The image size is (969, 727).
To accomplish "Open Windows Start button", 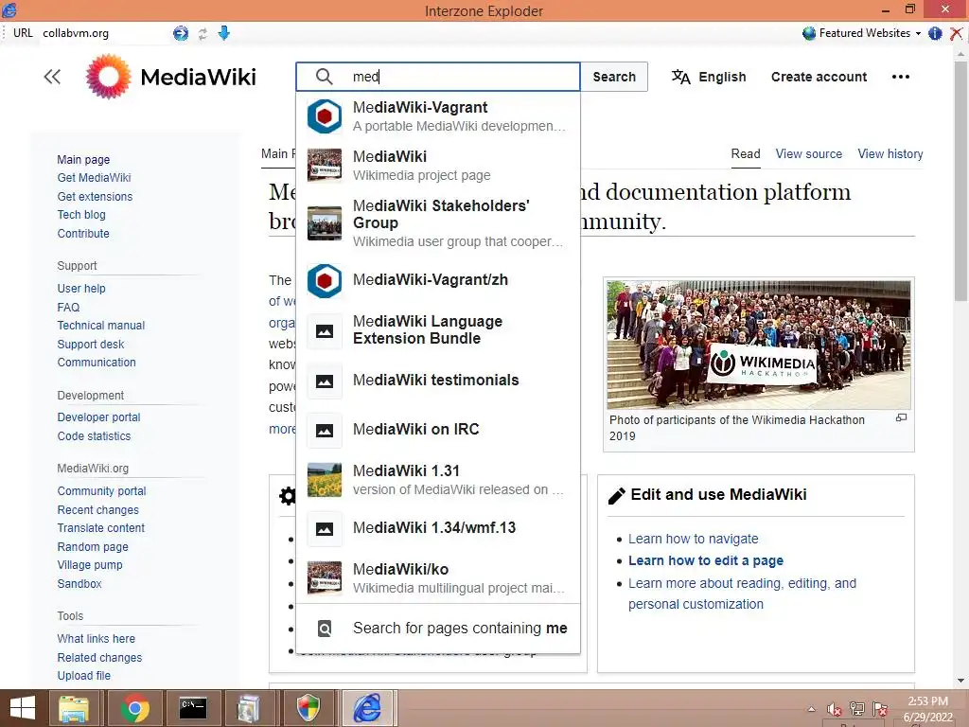I will (x=23, y=708).
